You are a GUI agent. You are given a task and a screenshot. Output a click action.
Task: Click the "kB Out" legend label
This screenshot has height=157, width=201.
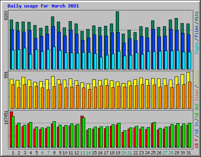click(x=197, y=110)
